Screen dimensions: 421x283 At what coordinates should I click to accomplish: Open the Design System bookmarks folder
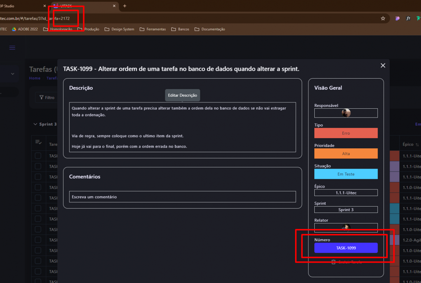tap(119, 29)
